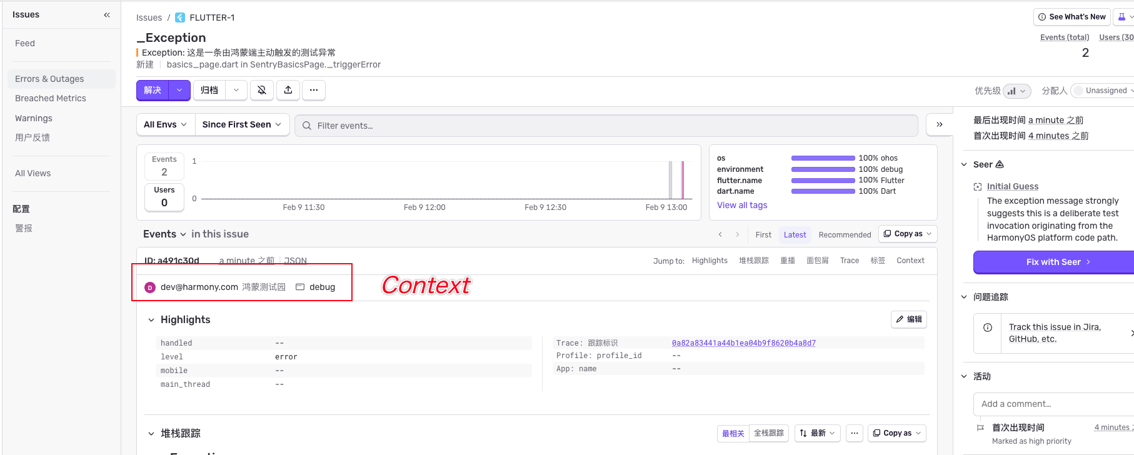Image resolution: width=1134 pixels, height=455 pixels.
Task: Switch to the Recommended event tab
Action: click(x=845, y=234)
